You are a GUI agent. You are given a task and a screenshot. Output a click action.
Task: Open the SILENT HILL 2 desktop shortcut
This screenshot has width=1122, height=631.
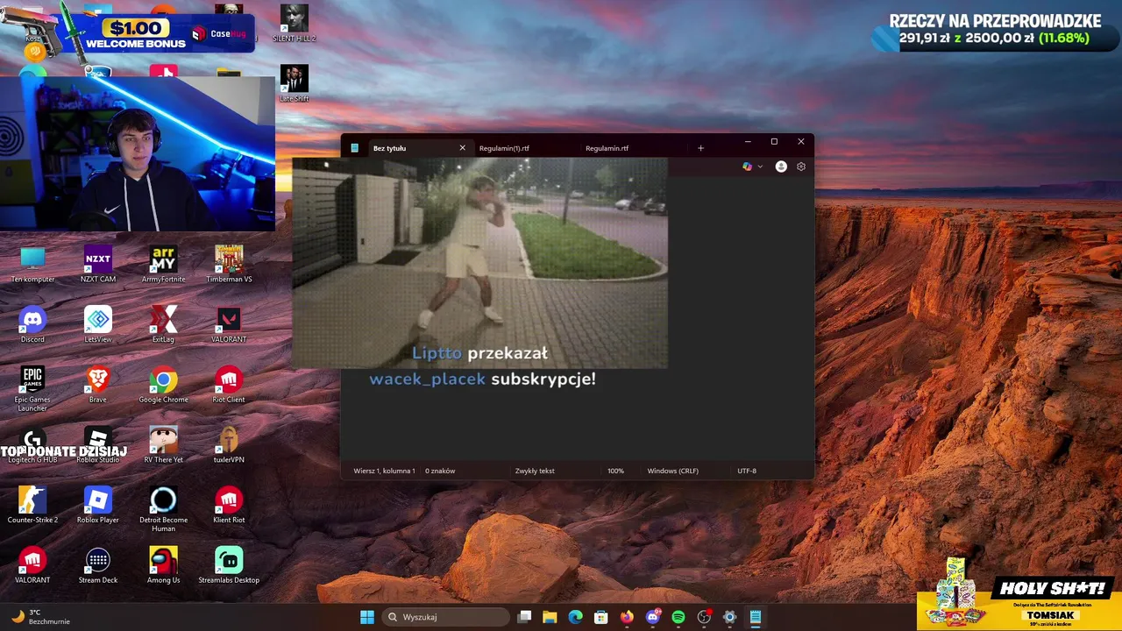(x=295, y=24)
